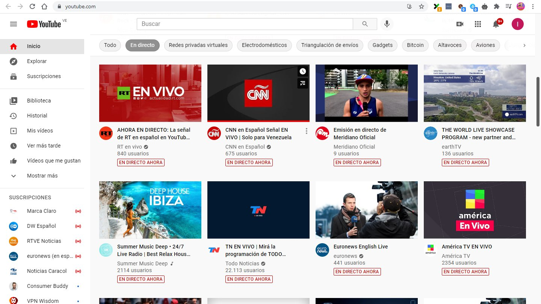
Task: Select the Altavoces filter chip
Action: click(450, 45)
